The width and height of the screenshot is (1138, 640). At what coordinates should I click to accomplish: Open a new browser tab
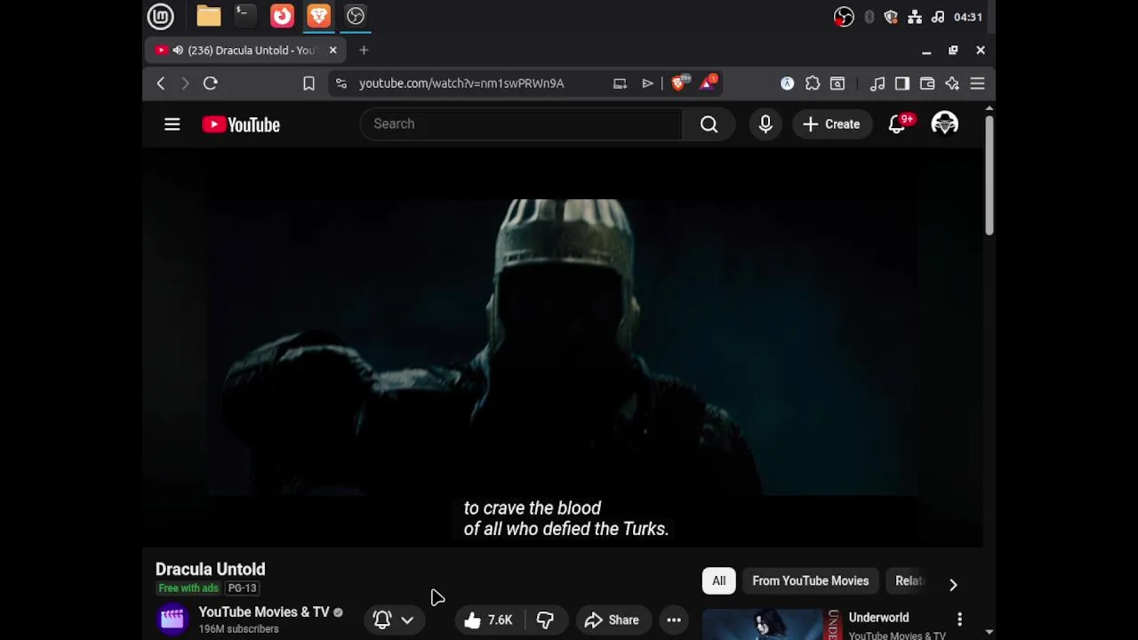[364, 51]
